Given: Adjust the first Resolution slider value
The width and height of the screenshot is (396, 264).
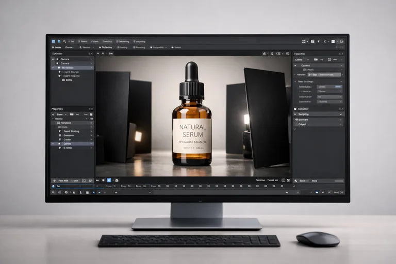Looking at the screenshot, I should point(329,87).
